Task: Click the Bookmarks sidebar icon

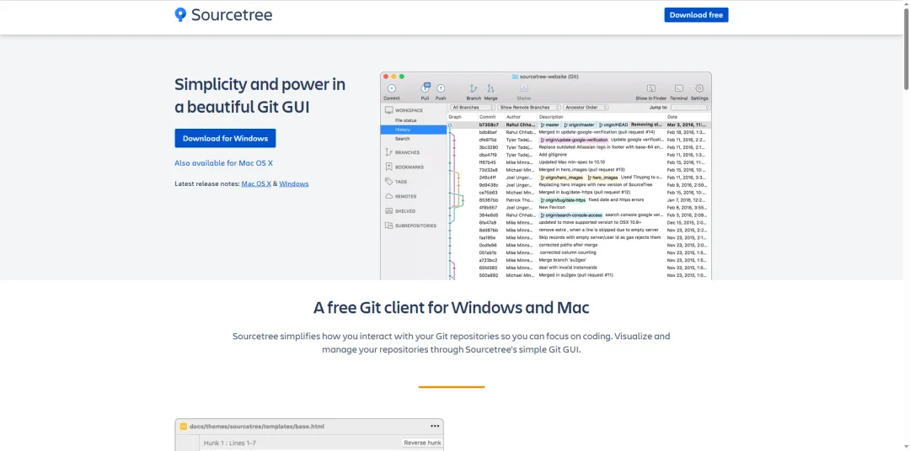Action: pos(388,167)
